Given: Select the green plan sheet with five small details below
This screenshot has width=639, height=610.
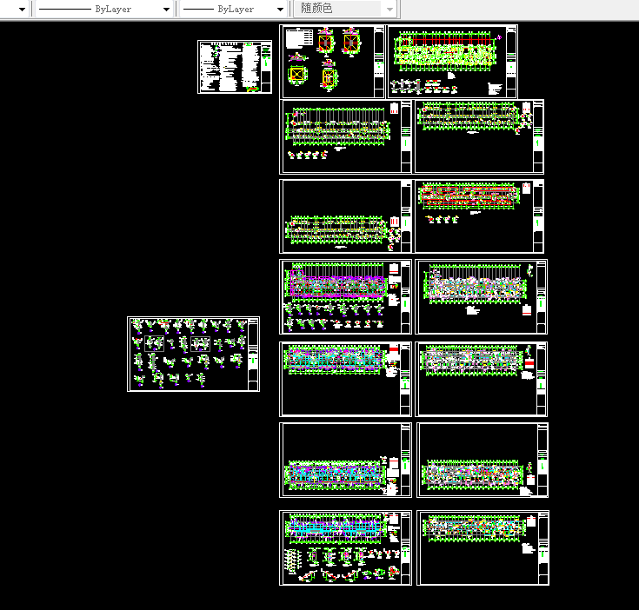Looking at the screenshot, I should coord(346,136).
